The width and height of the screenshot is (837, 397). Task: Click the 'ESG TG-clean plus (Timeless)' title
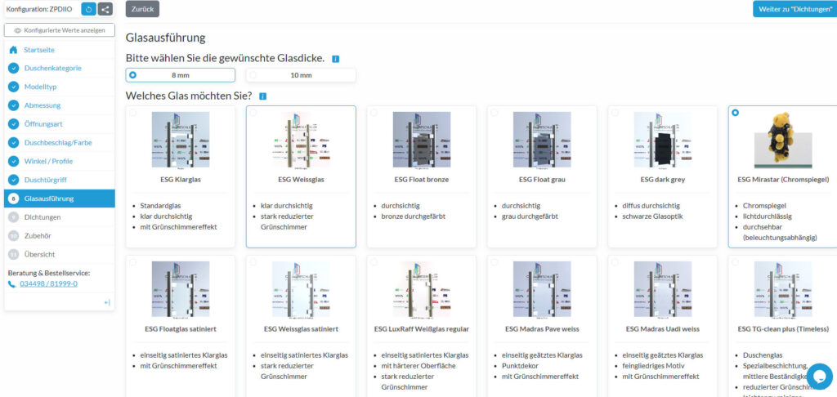[783, 328]
